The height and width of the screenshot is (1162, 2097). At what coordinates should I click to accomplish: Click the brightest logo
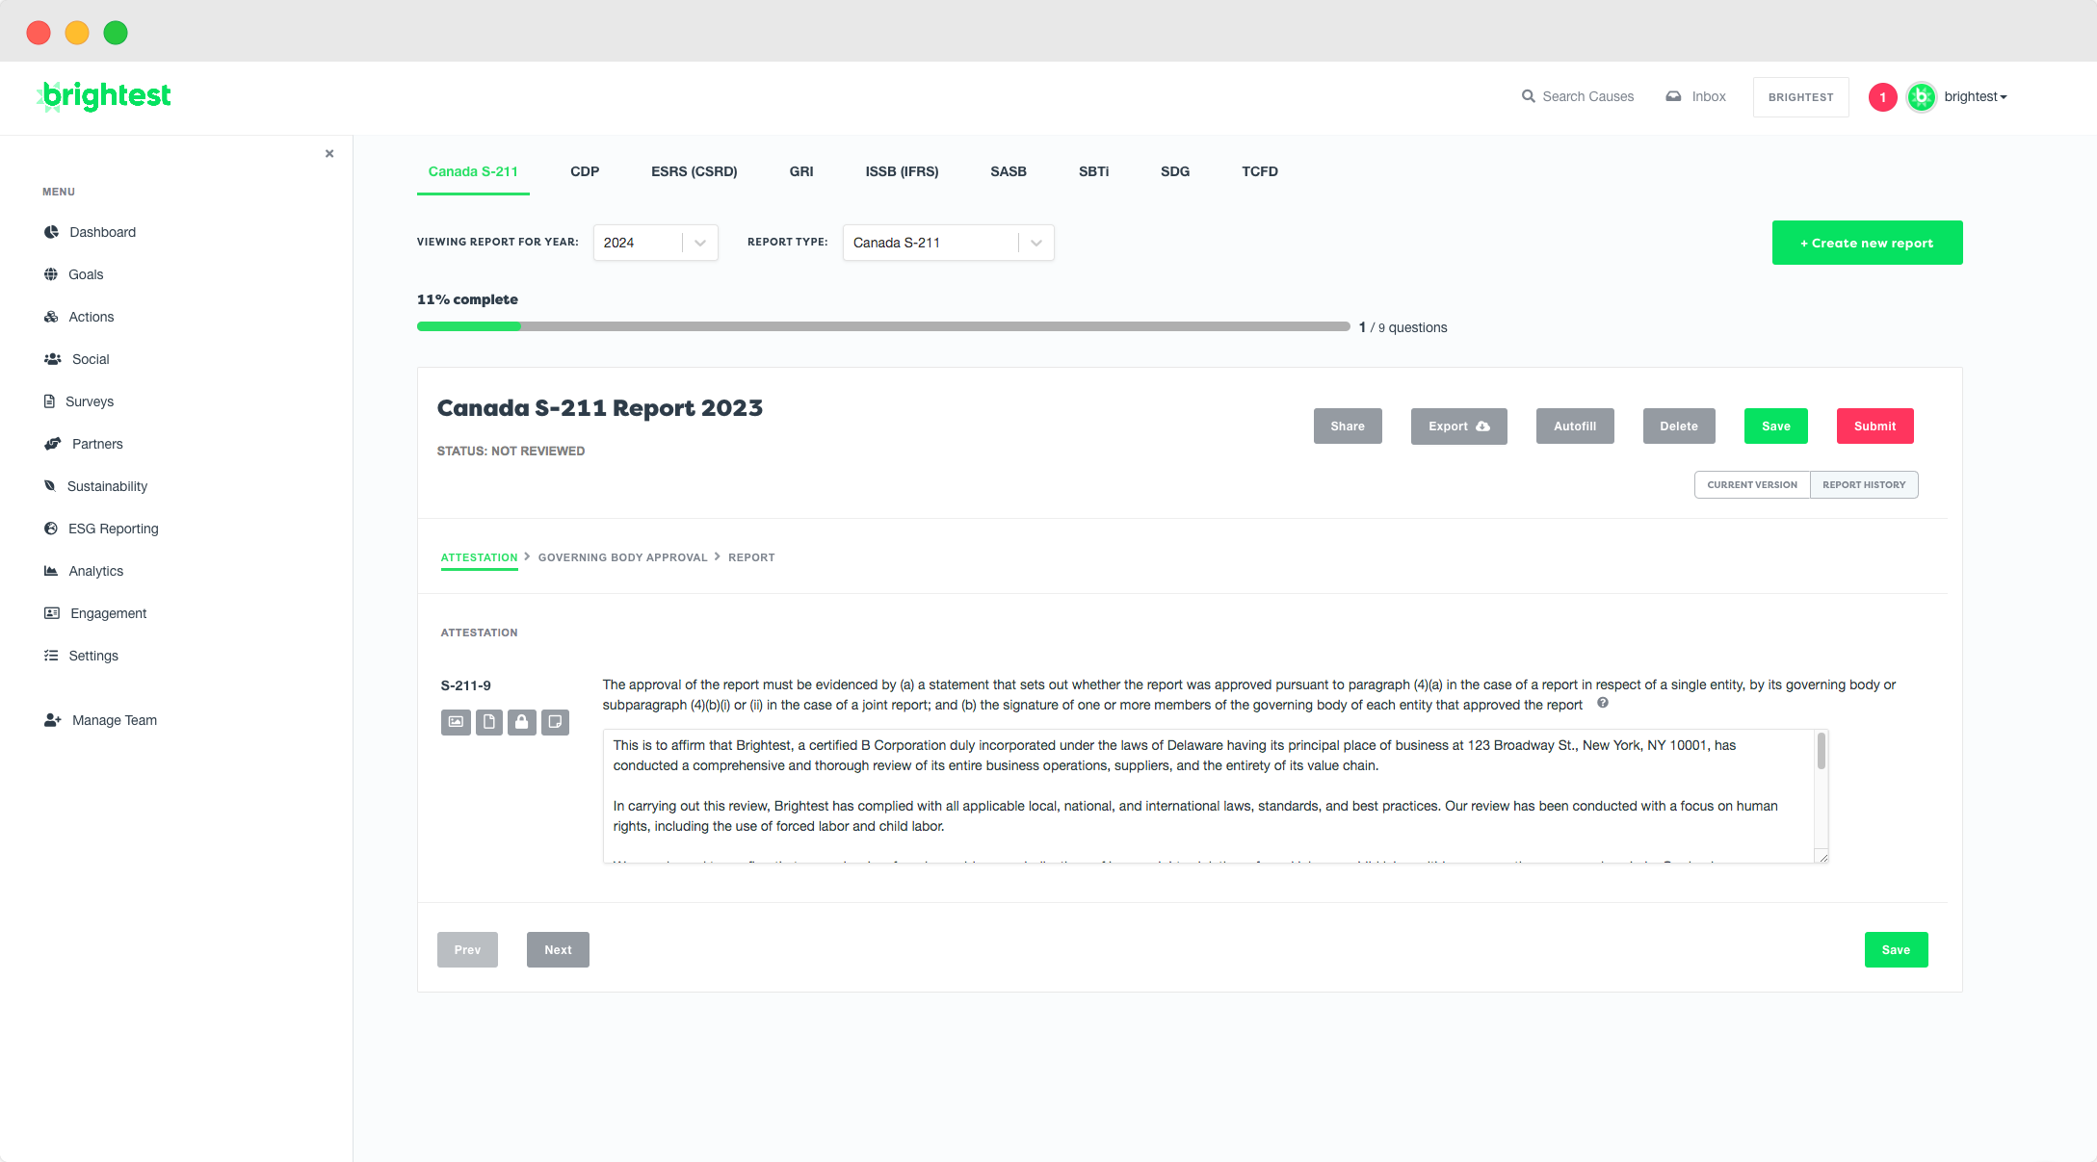(104, 96)
